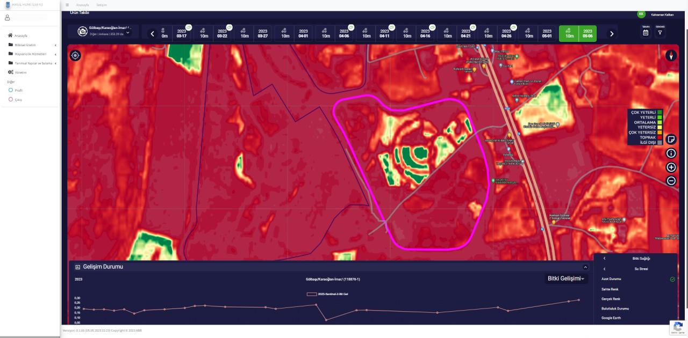
Task: Click the locate/recenter map target icon
Action: pyautogui.click(x=75, y=55)
